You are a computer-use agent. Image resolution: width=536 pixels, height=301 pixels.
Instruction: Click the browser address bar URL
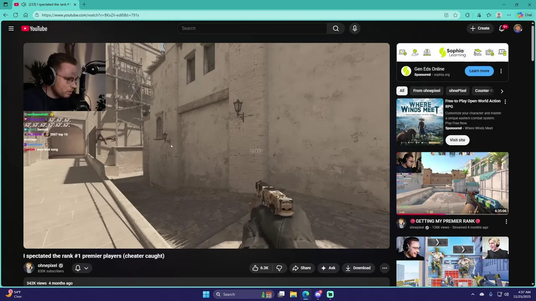90,15
